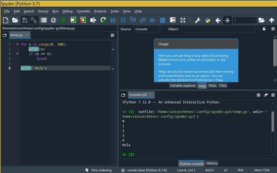Click the Object input field
This screenshot has height=173, width=277.
[218, 29]
